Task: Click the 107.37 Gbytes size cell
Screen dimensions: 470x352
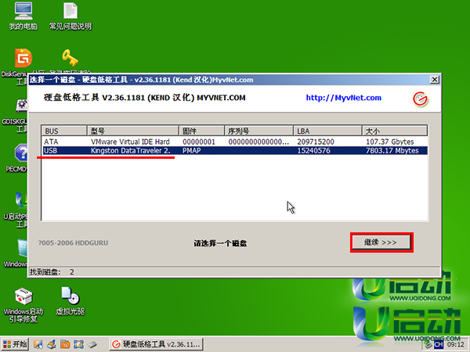Action: [x=389, y=142]
